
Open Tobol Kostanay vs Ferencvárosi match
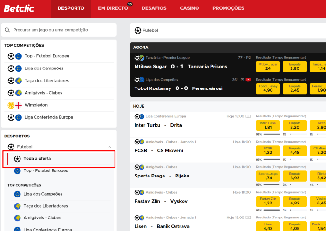[x=178, y=88]
